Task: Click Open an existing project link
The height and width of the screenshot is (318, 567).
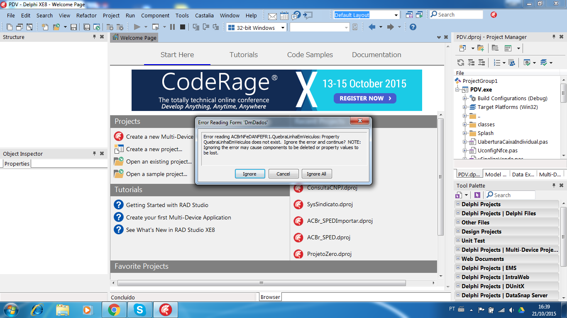Action: point(159,161)
